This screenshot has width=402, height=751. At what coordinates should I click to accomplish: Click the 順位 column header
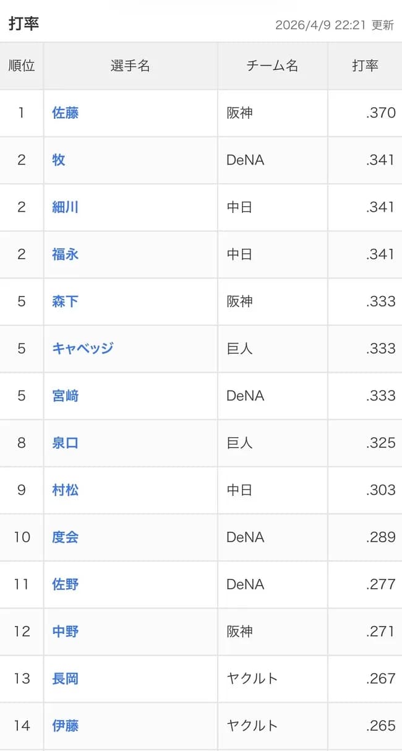pos(22,66)
